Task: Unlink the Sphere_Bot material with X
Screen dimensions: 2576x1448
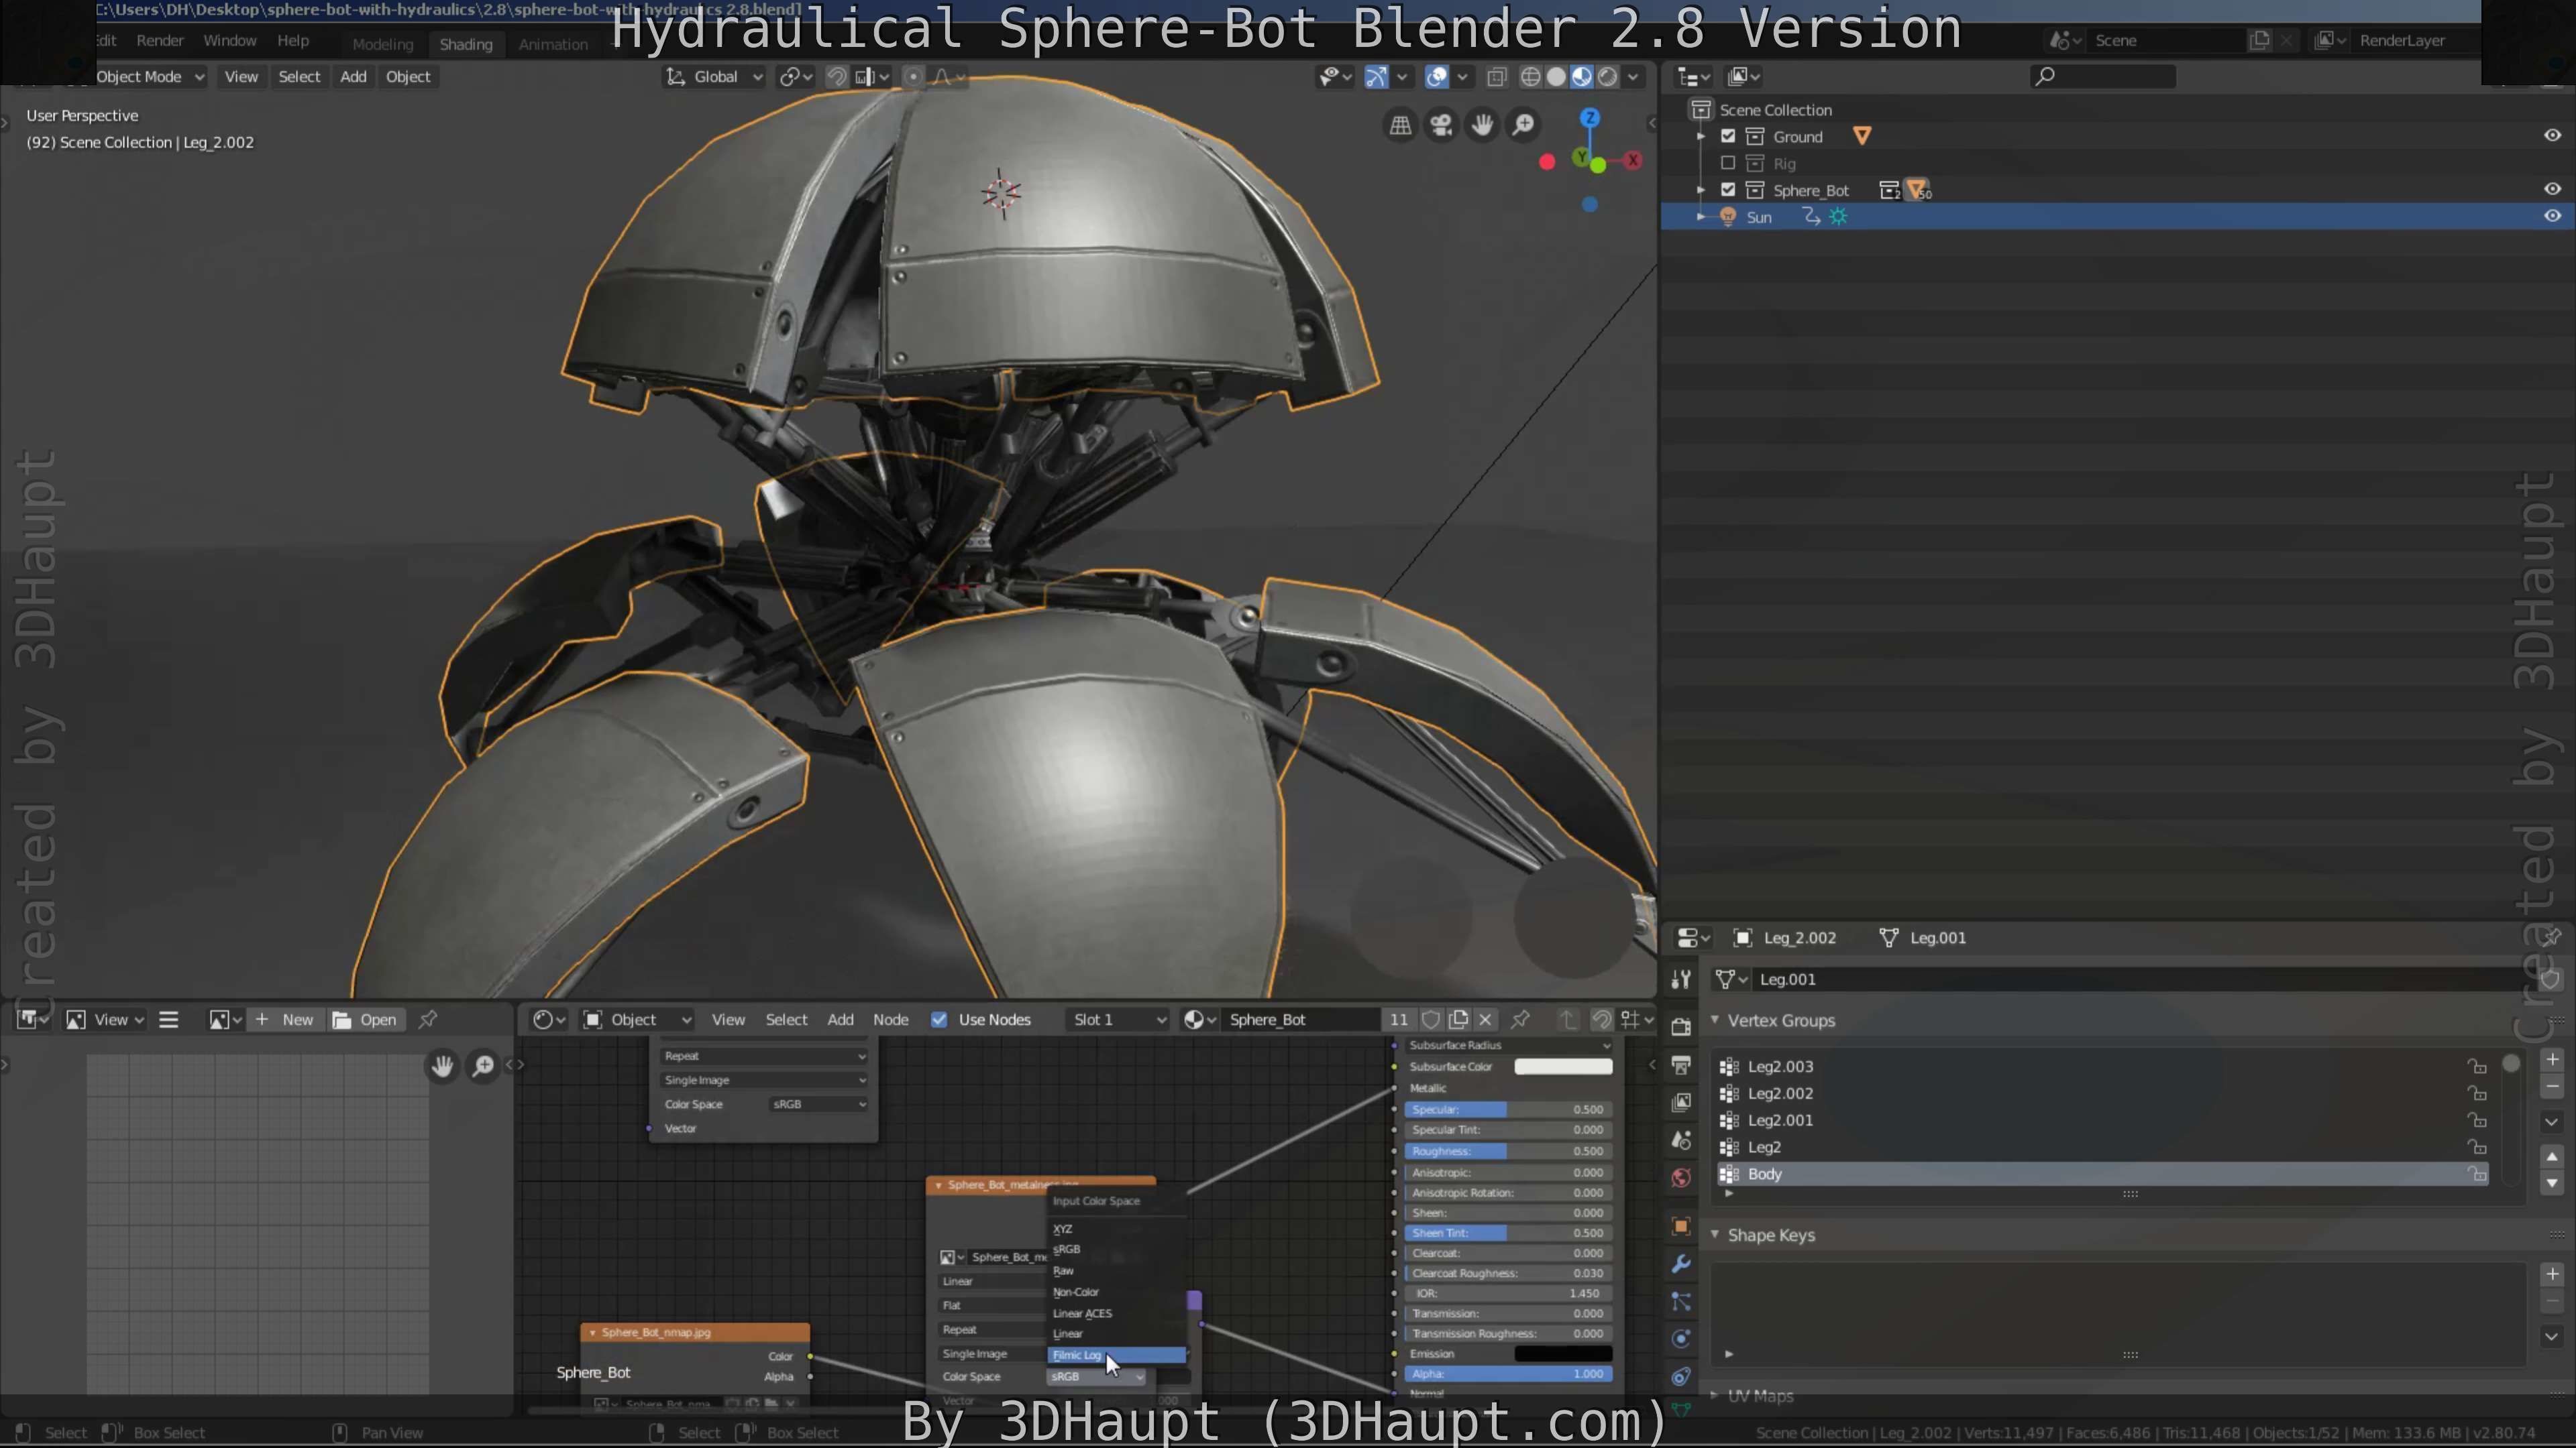Action: coord(1485,1019)
